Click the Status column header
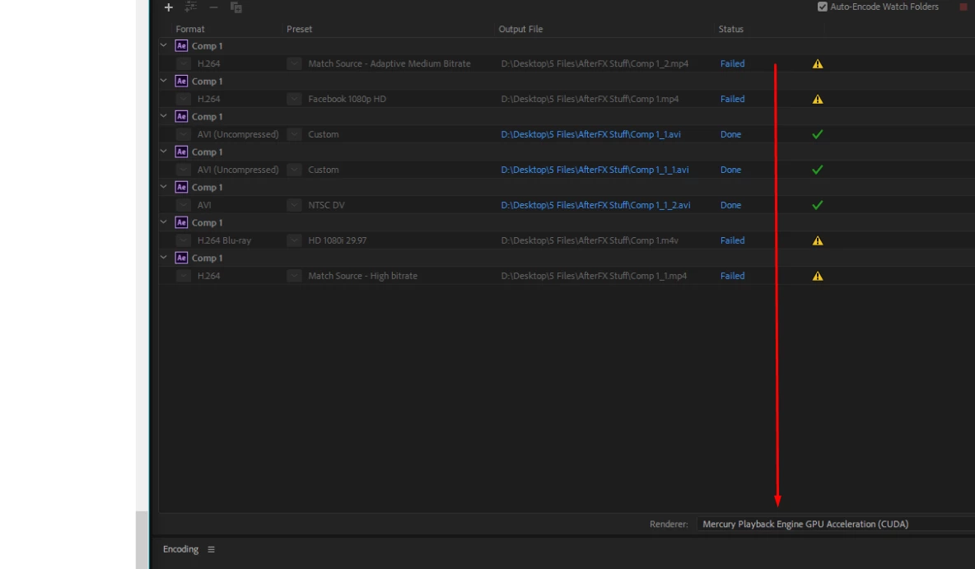Viewport: 975px width, 569px height. pyautogui.click(x=730, y=29)
